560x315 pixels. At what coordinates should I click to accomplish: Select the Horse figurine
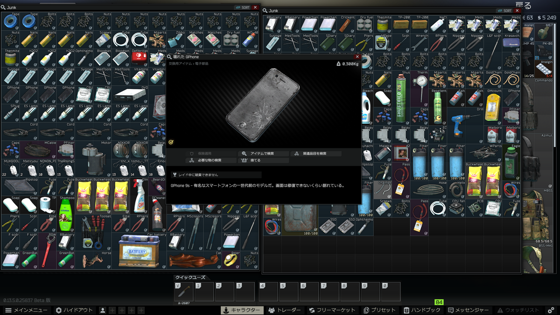(x=92, y=260)
